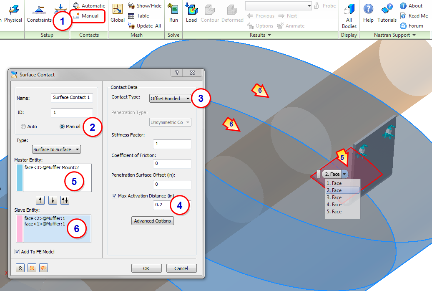Viewport: 432px width, 291px height.
Task: Select Manual contacts
Action: [x=85, y=16]
